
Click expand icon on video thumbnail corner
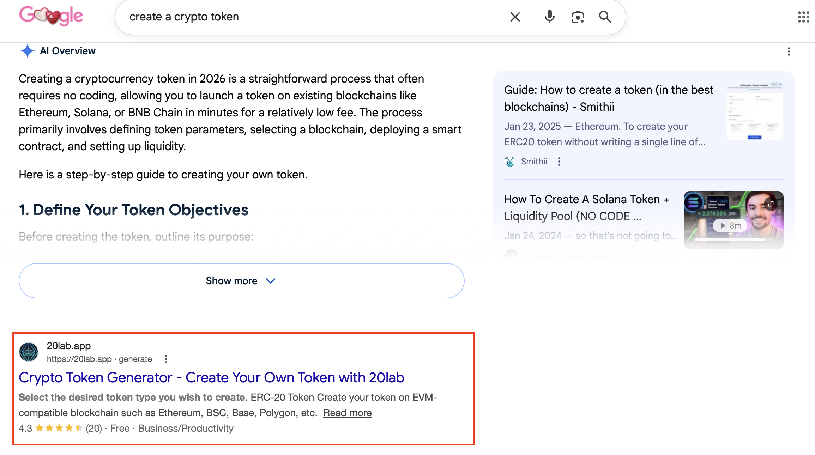coord(771,204)
